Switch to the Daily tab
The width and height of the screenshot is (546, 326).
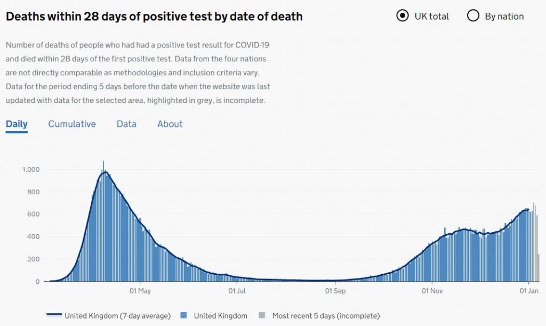pos(17,124)
